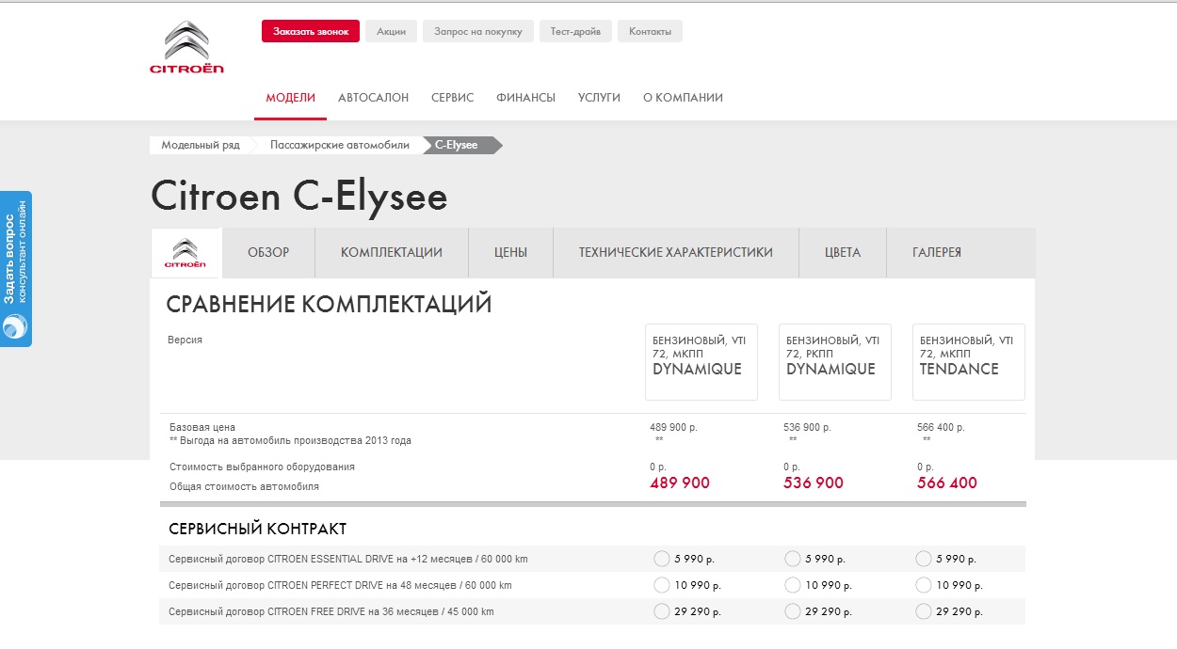This screenshot has height=649, width=1177.
Task: Click the Citroën logo in the header
Action: coord(186,48)
